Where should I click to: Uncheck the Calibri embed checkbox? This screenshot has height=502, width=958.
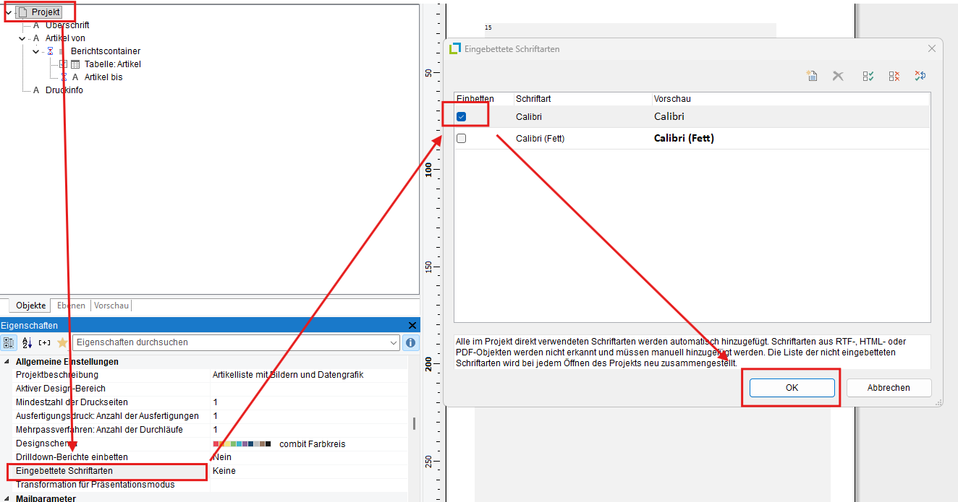(x=461, y=117)
